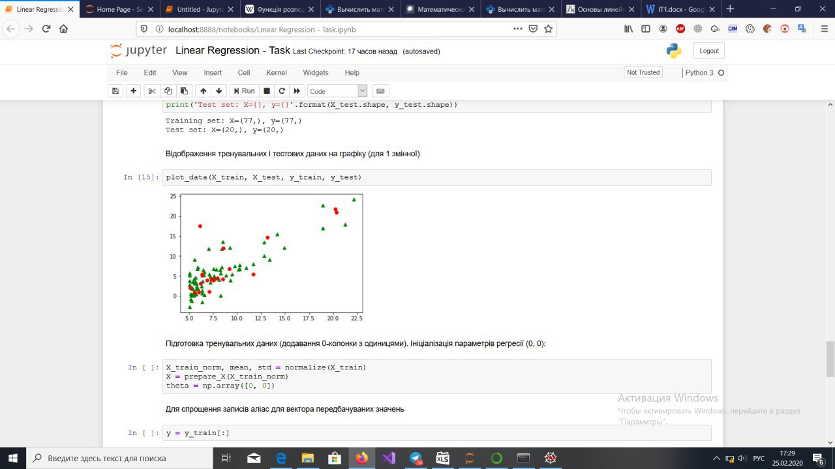Open Firefox account icon

coord(663,29)
